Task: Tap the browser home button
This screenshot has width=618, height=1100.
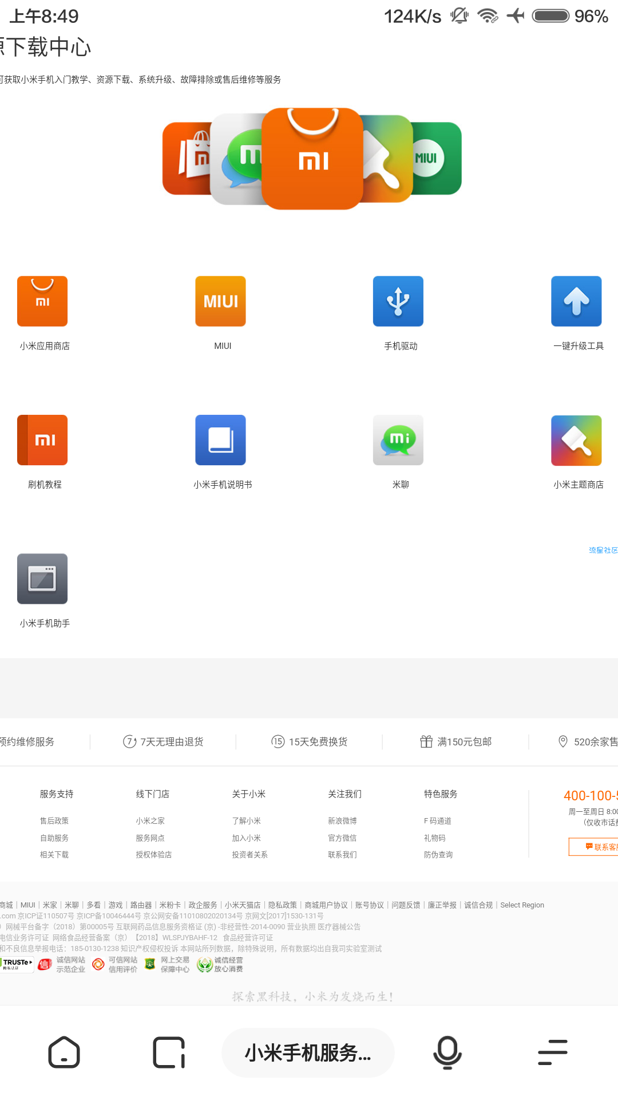Action: pyautogui.click(x=64, y=1052)
